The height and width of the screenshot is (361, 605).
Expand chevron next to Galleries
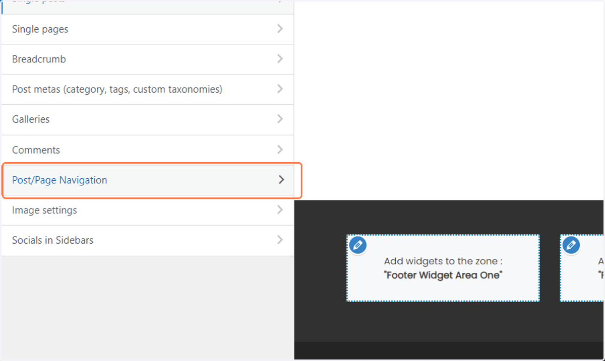[x=280, y=119]
